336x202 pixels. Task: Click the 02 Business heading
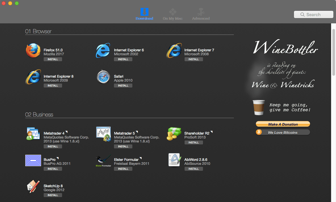tap(39, 114)
